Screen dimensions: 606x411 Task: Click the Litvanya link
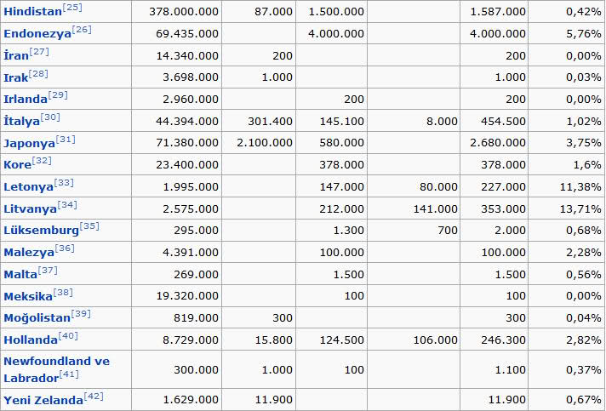point(30,209)
